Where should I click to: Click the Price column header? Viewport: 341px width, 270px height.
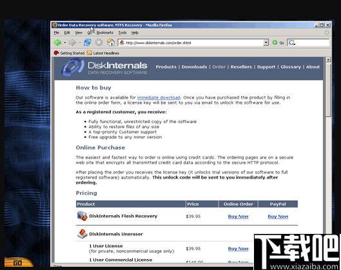202,204
